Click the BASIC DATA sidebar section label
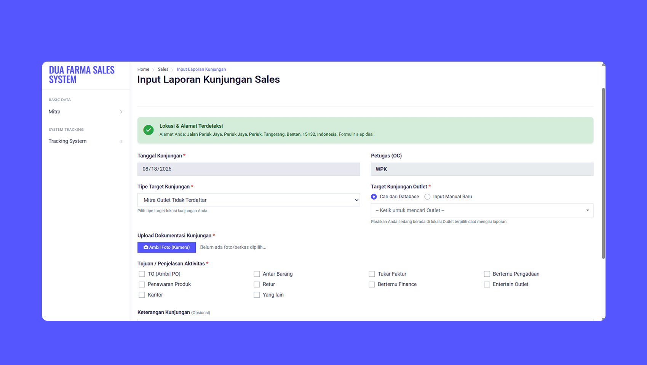Screen dimensions: 647x365 pyautogui.click(x=60, y=100)
